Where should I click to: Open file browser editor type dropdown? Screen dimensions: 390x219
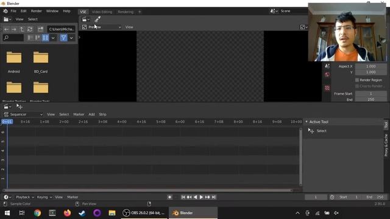pyautogui.click(x=8, y=19)
